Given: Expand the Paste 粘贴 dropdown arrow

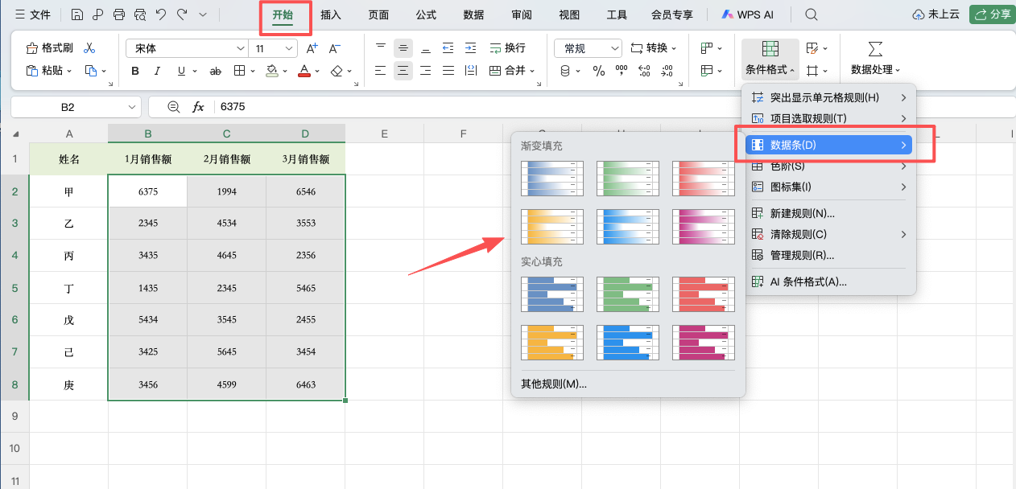Looking at the screenshot, I should 69,71.
